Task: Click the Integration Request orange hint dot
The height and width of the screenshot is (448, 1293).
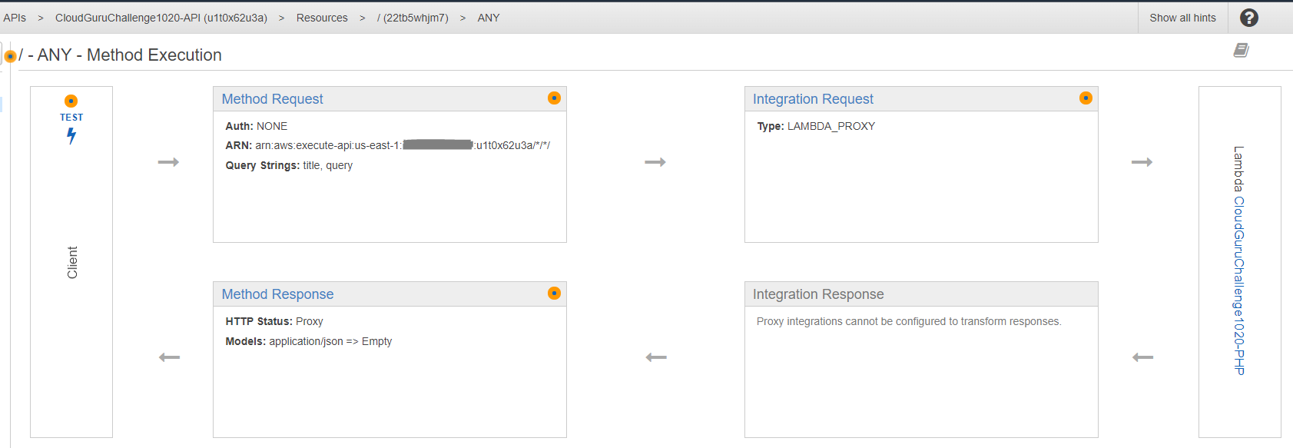Action: (1086, 98)
